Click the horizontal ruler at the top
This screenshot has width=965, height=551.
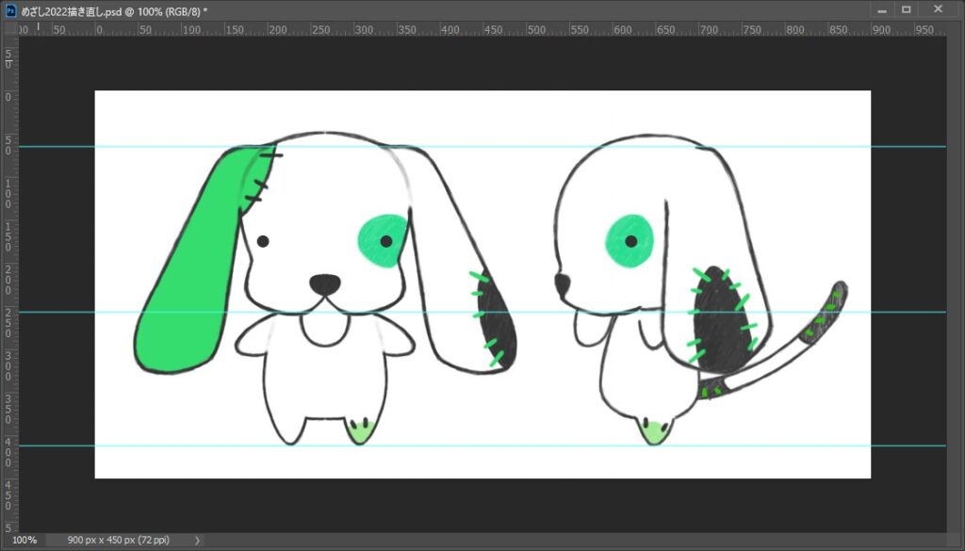coord(471,29)
